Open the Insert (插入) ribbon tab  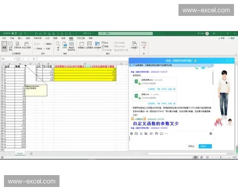point(20,38)
